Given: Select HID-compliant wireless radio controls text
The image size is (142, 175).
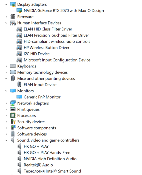Looking at the screenshot, I should click(x=57, y=42).
